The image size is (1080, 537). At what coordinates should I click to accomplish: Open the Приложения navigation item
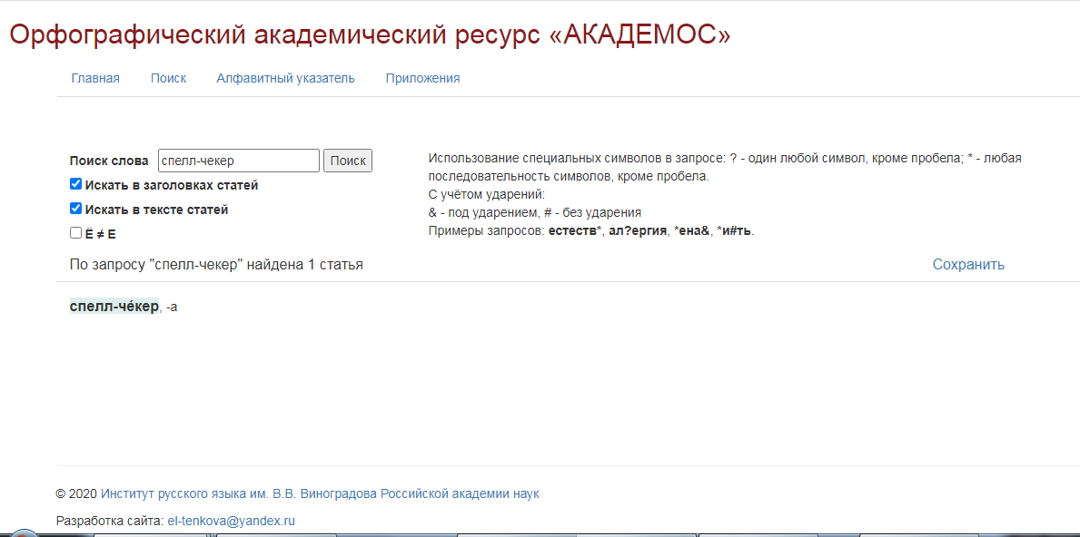coord(422,78)
